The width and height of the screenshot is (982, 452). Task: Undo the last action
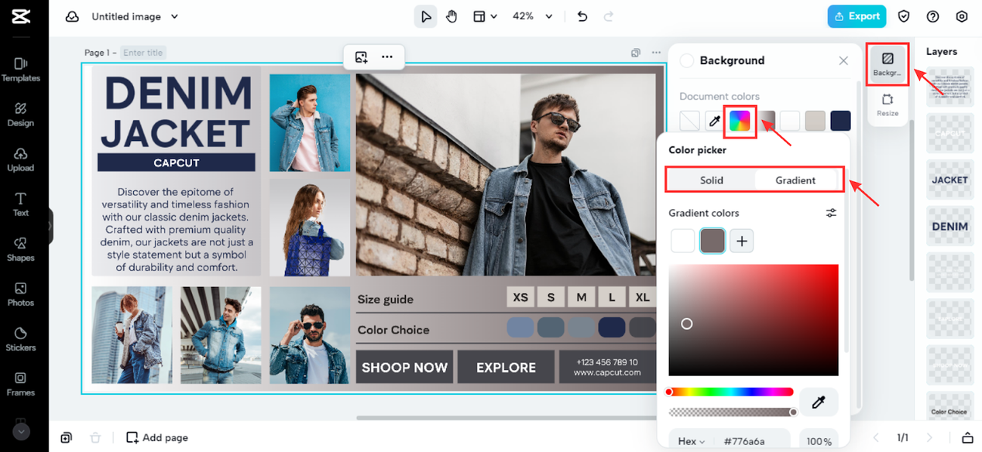[582, 16]
